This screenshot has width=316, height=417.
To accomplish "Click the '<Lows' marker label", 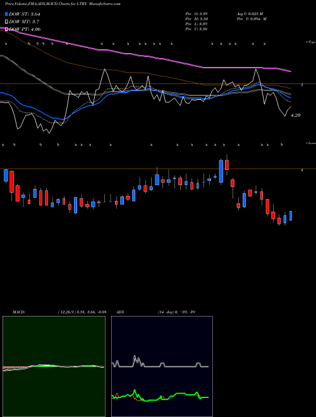I will 311,143.
